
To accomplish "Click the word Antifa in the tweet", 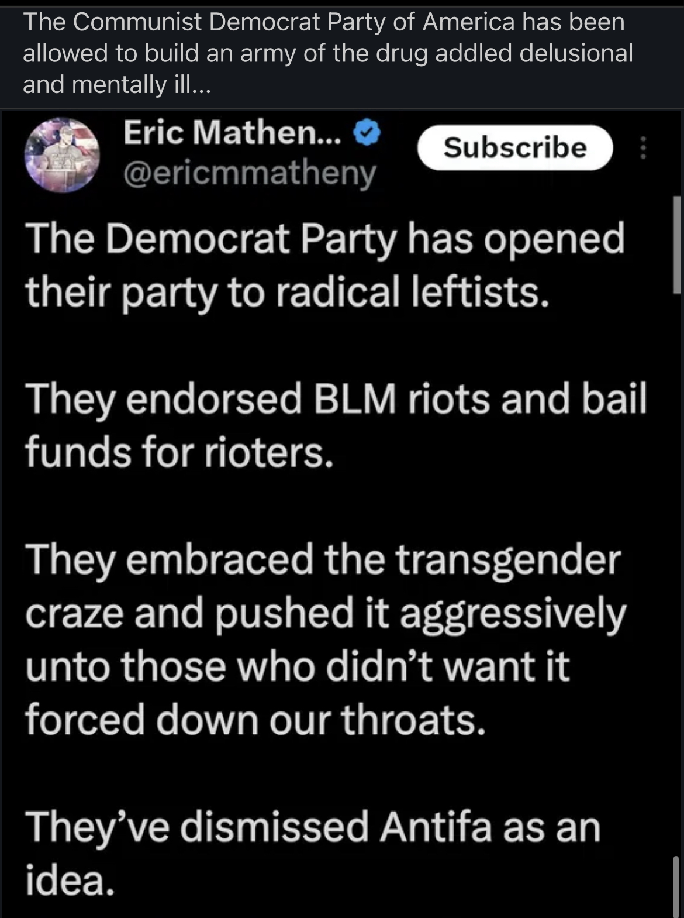I will pos(436,827).
